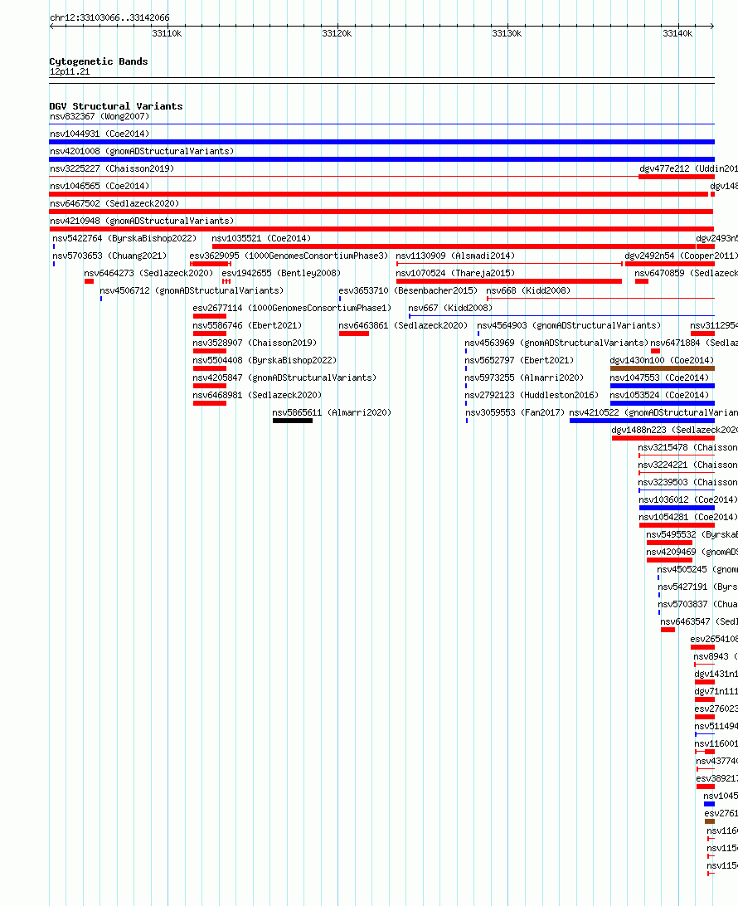Click esv1942655 (Bentley2008) label
The width and height of the screenshot is (738, 906).
click(x=281, y=273)
